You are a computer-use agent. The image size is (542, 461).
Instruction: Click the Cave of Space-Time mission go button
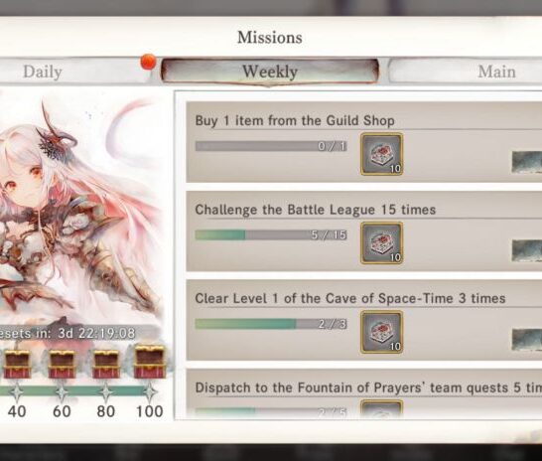click(527, 340)
